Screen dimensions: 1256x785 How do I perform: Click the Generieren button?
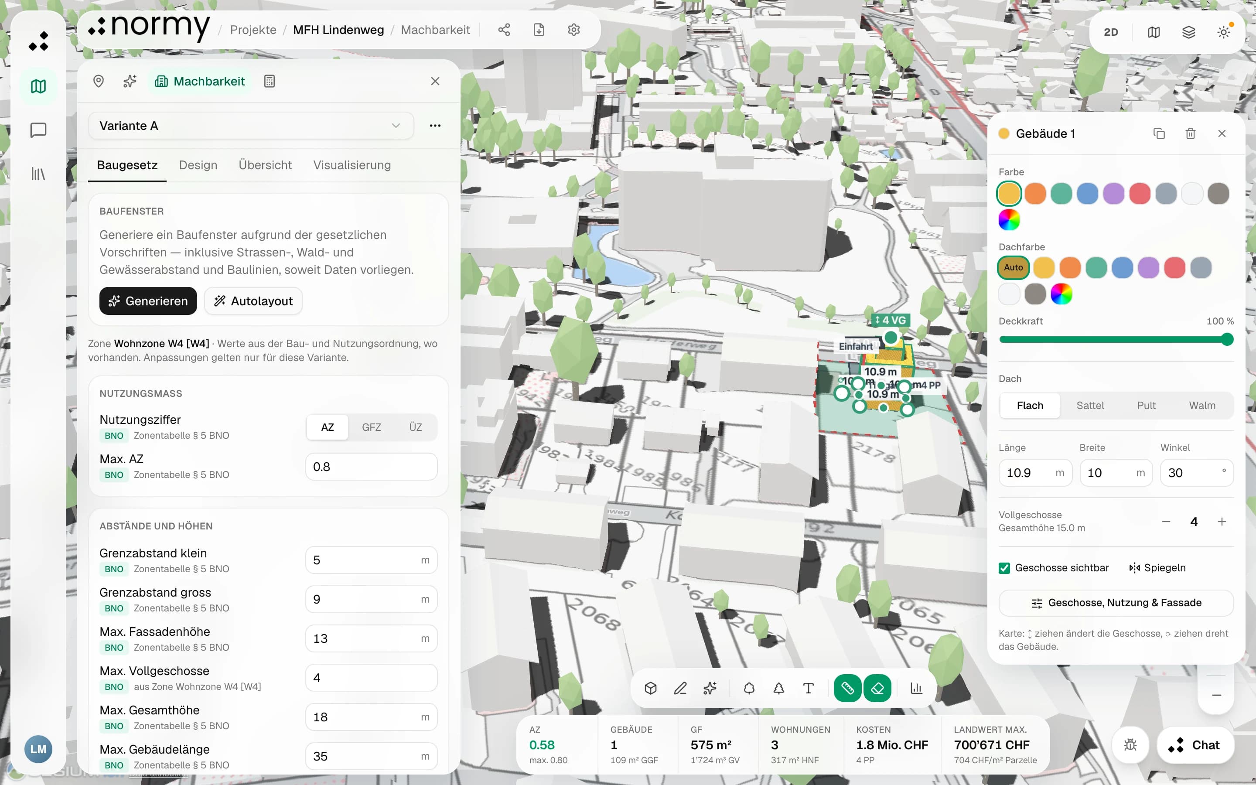148,301
